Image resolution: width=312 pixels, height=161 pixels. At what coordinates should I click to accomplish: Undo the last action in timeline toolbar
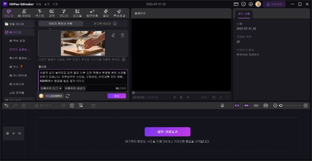(x=7, y=106)
